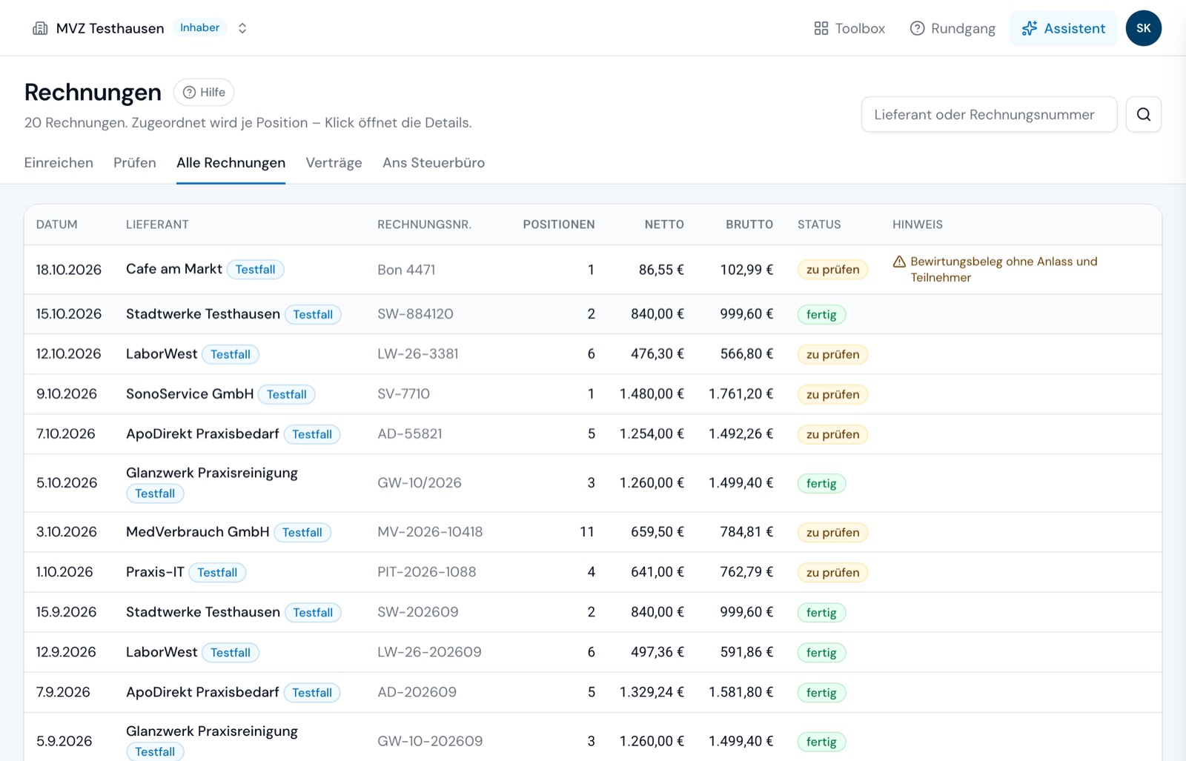Click the Inhaber role badge
The image size is (1186, 761).
click(199, 27)
